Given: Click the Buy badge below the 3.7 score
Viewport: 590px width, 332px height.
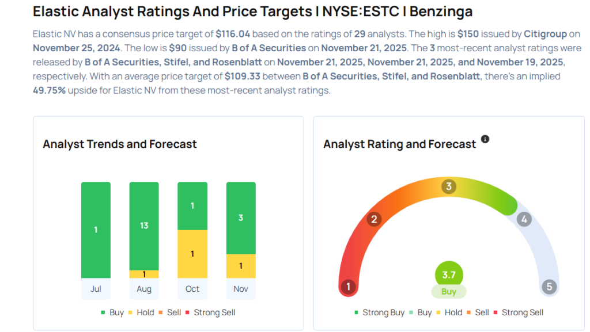Looking at the screenshot, I should (449, 292).
